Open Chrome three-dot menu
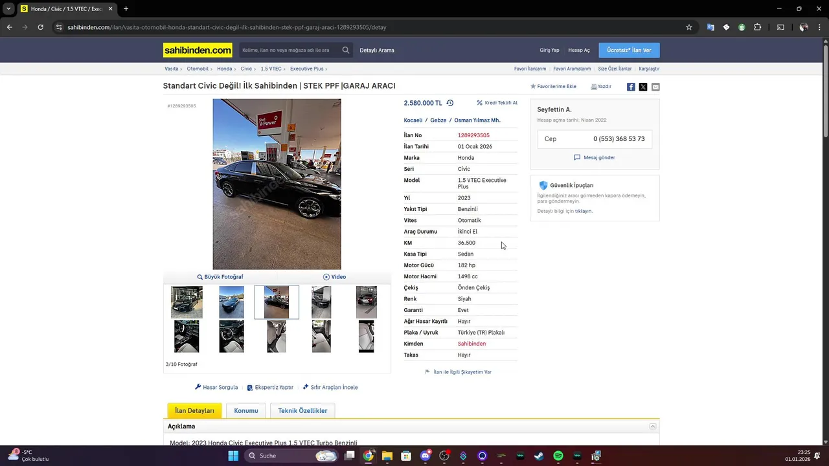The image size is (829, 466). [819, 27]
